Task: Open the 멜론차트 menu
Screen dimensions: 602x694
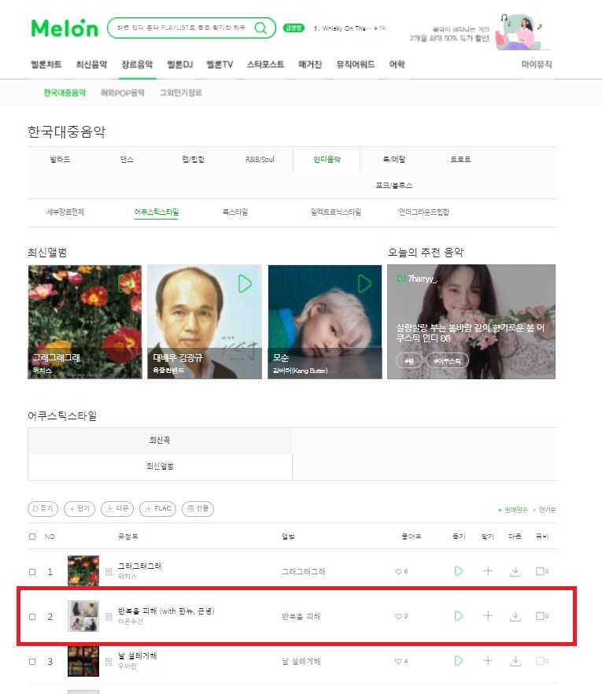Action: 46,65
